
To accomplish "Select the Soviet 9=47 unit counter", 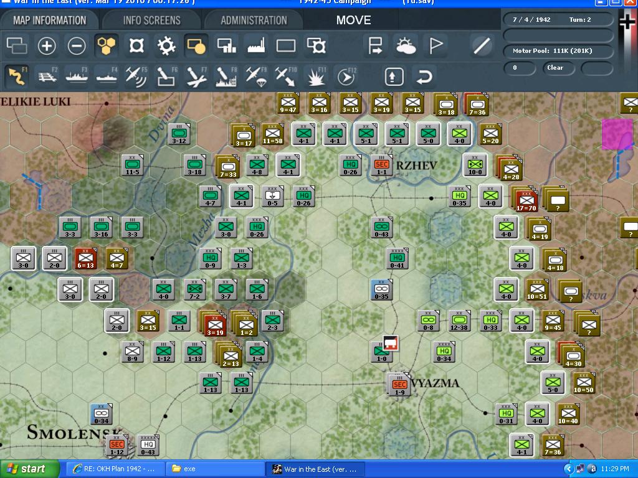I will [288, 103].
